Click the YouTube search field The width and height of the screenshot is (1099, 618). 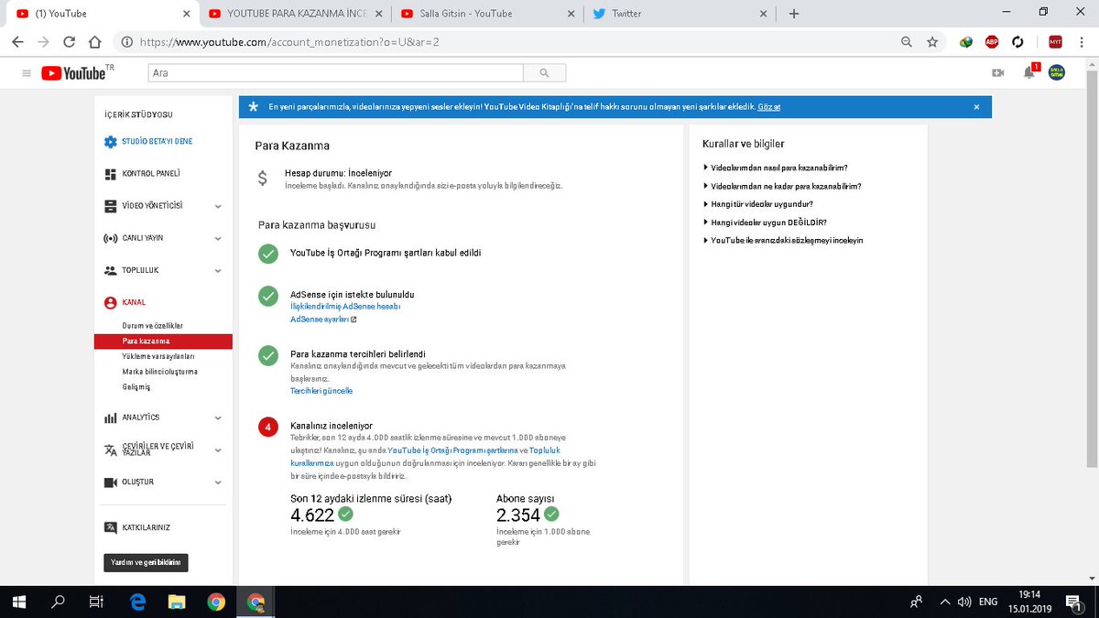pos(335,72)
